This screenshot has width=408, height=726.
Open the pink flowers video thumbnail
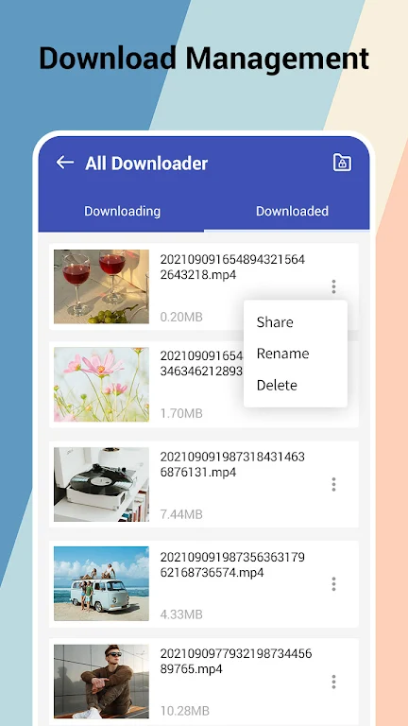(x=101, y=385)
